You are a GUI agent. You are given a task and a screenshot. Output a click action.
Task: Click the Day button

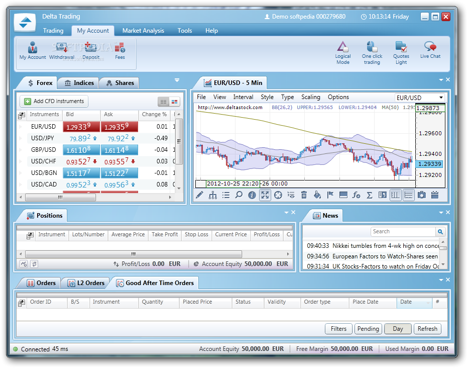(398, 329)
